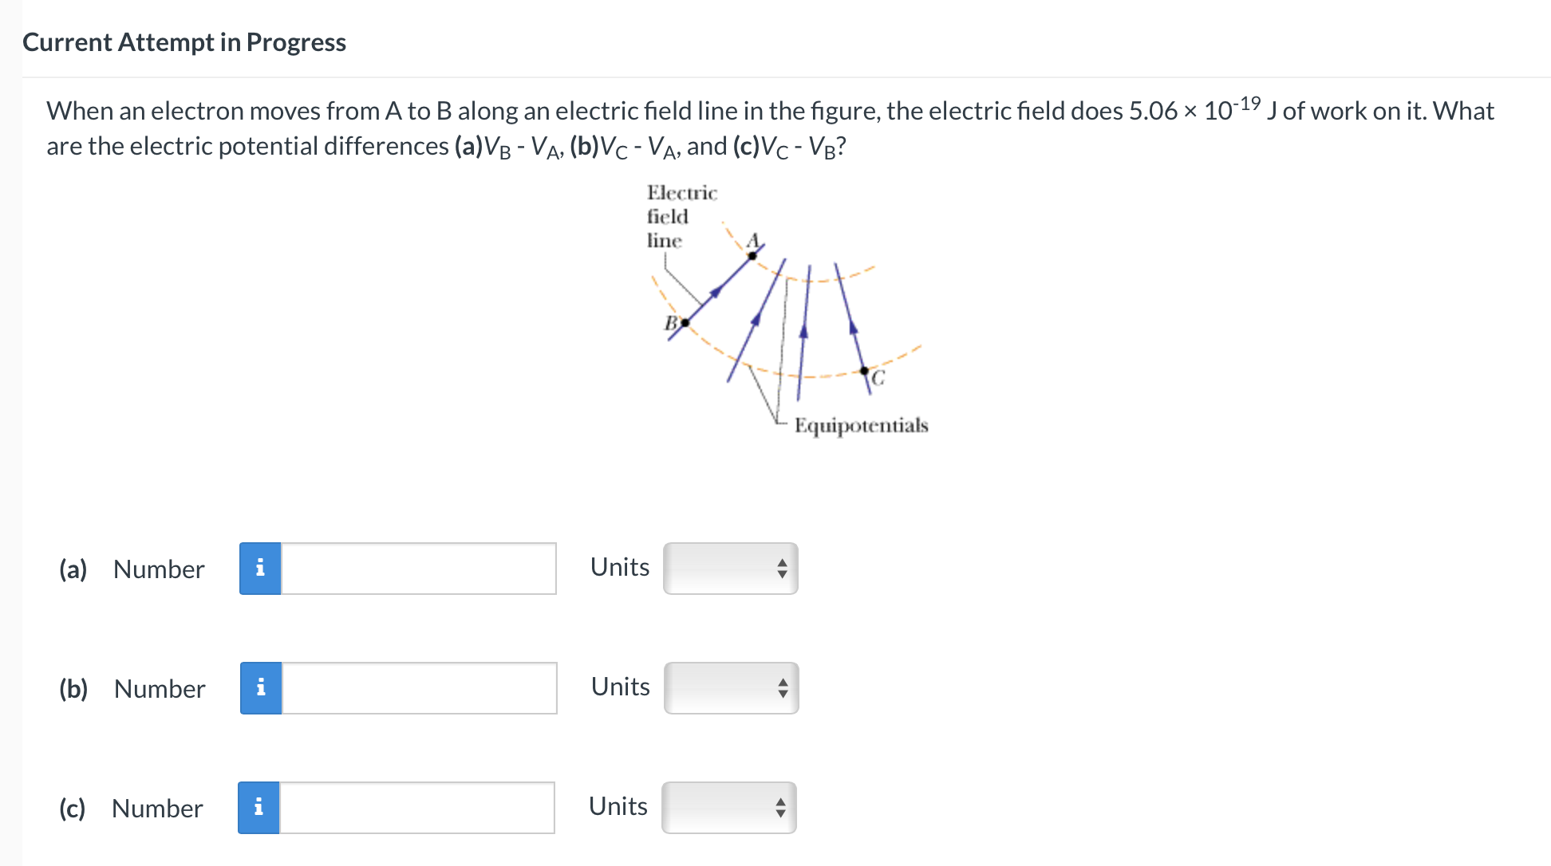Click the Number input field for part (b)
Screen dimensions: 1551x866
[419, 687]
